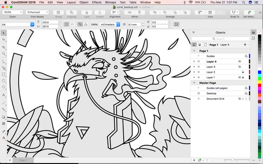263x164 pixels.
Task: Pick the yellow color swatch
Action: coord(260,82)
